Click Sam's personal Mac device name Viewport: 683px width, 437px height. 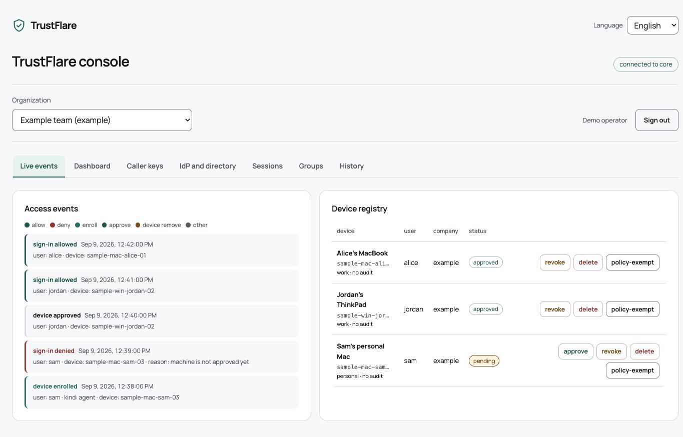click(361, 351)
